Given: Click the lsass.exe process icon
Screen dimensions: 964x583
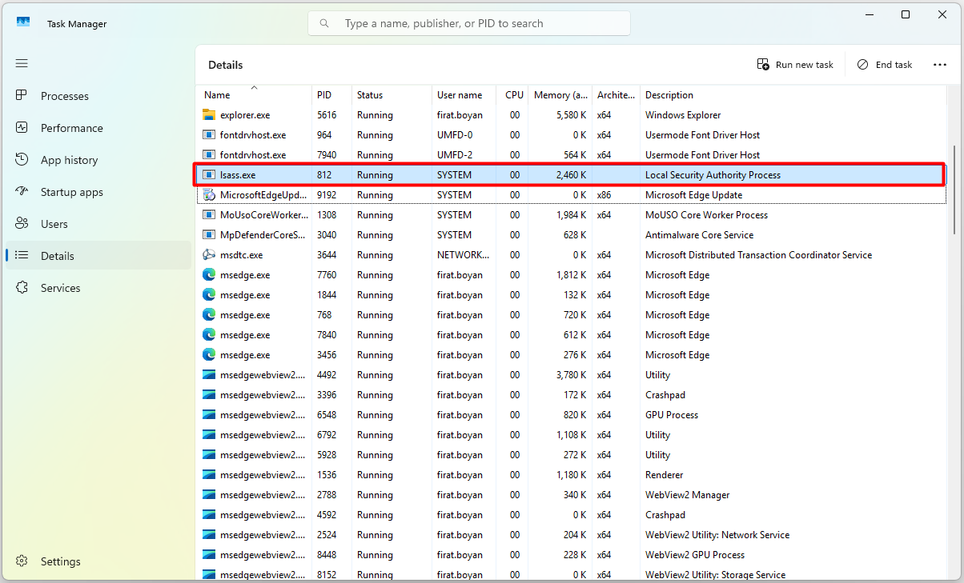Looking at the screenshot, I should pyautogui.click(x=209, y=175).
